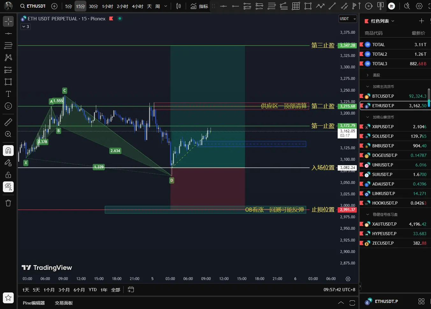Open the timeframe interval dropdown arrow
Screen dimensions: 431x309
[166, 6]
